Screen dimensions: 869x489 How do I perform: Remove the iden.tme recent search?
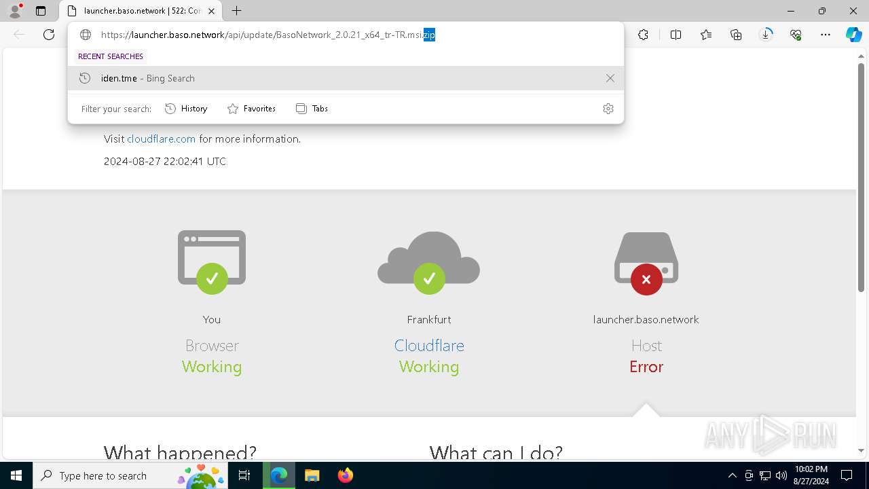(x=610, y=78)
